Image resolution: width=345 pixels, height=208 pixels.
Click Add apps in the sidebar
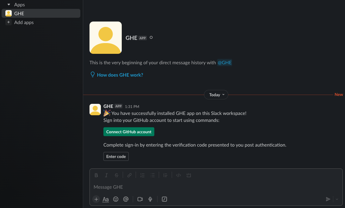pyautogui.click(x=24, y=22)
